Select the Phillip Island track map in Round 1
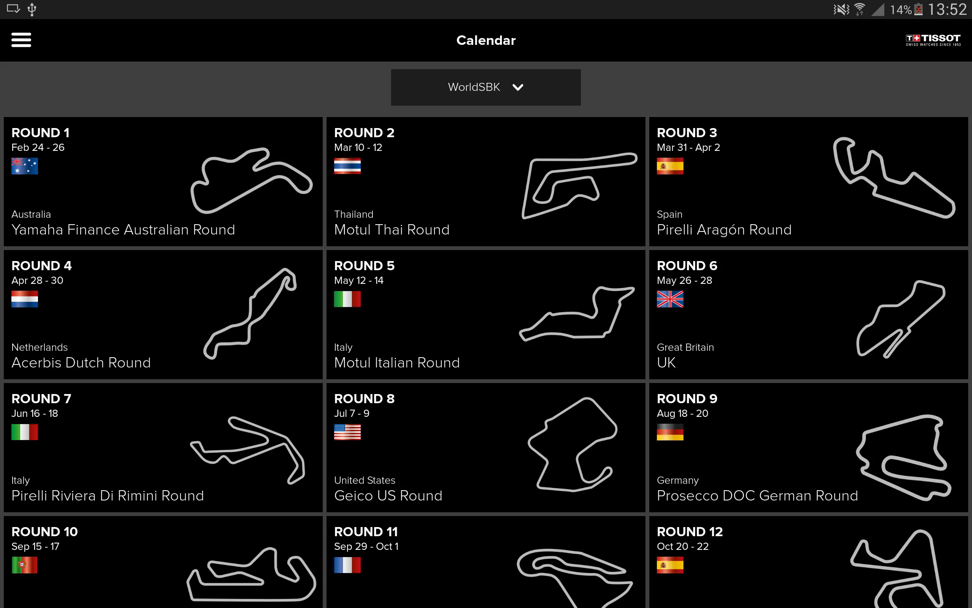Screen dimensions: 972x608 coord(251,180)
